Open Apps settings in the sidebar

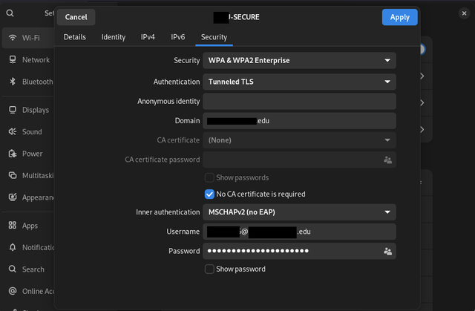[x=28, y=226]
